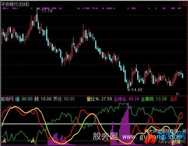
Task: Click the 股旁网 indicator name label
Action: point(7,99)
